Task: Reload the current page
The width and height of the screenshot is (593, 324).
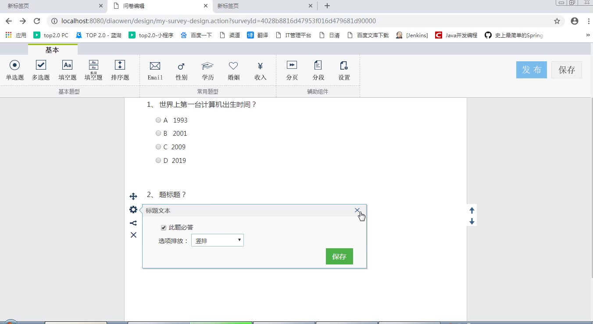Action: coord(37,21)
